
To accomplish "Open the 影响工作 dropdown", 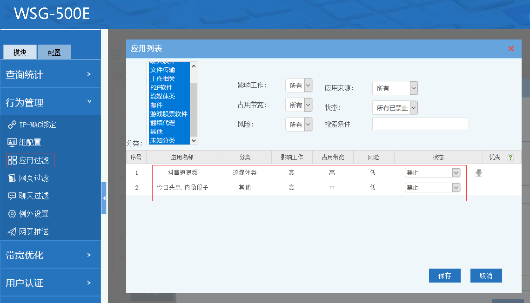I will (298, 86).
